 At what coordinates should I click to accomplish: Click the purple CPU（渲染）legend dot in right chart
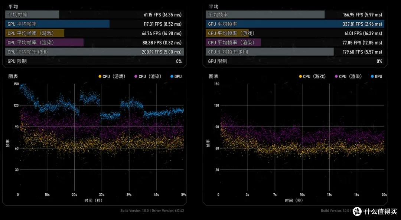point(336,76)
